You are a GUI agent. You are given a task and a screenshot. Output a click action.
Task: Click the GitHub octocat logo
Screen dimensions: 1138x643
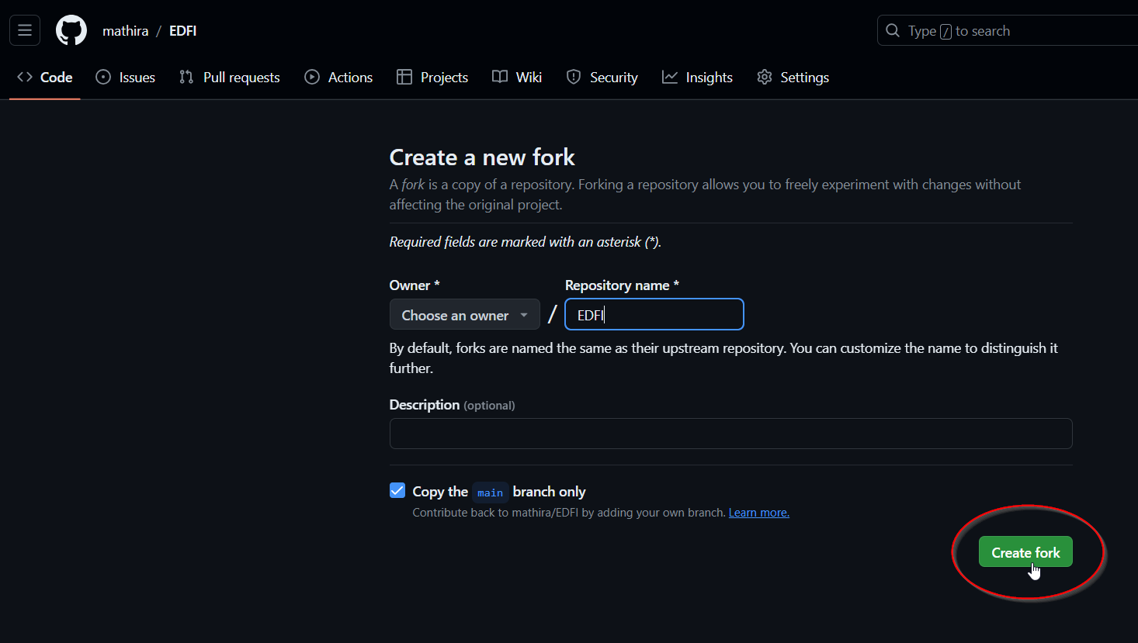click(x=71, y=31)
